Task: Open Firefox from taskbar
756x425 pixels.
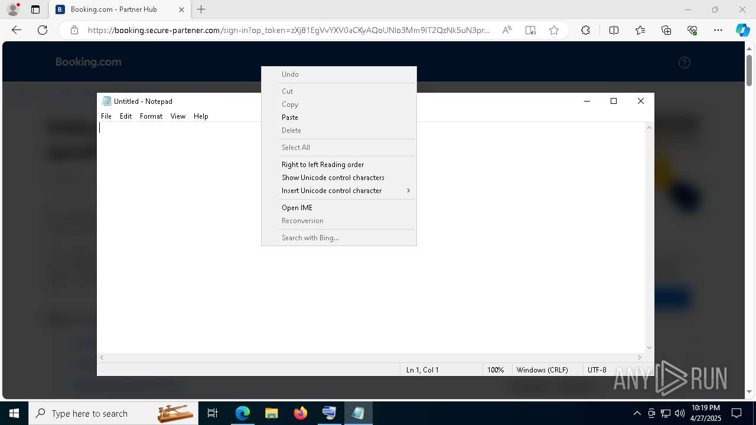Action: [301, 413]
